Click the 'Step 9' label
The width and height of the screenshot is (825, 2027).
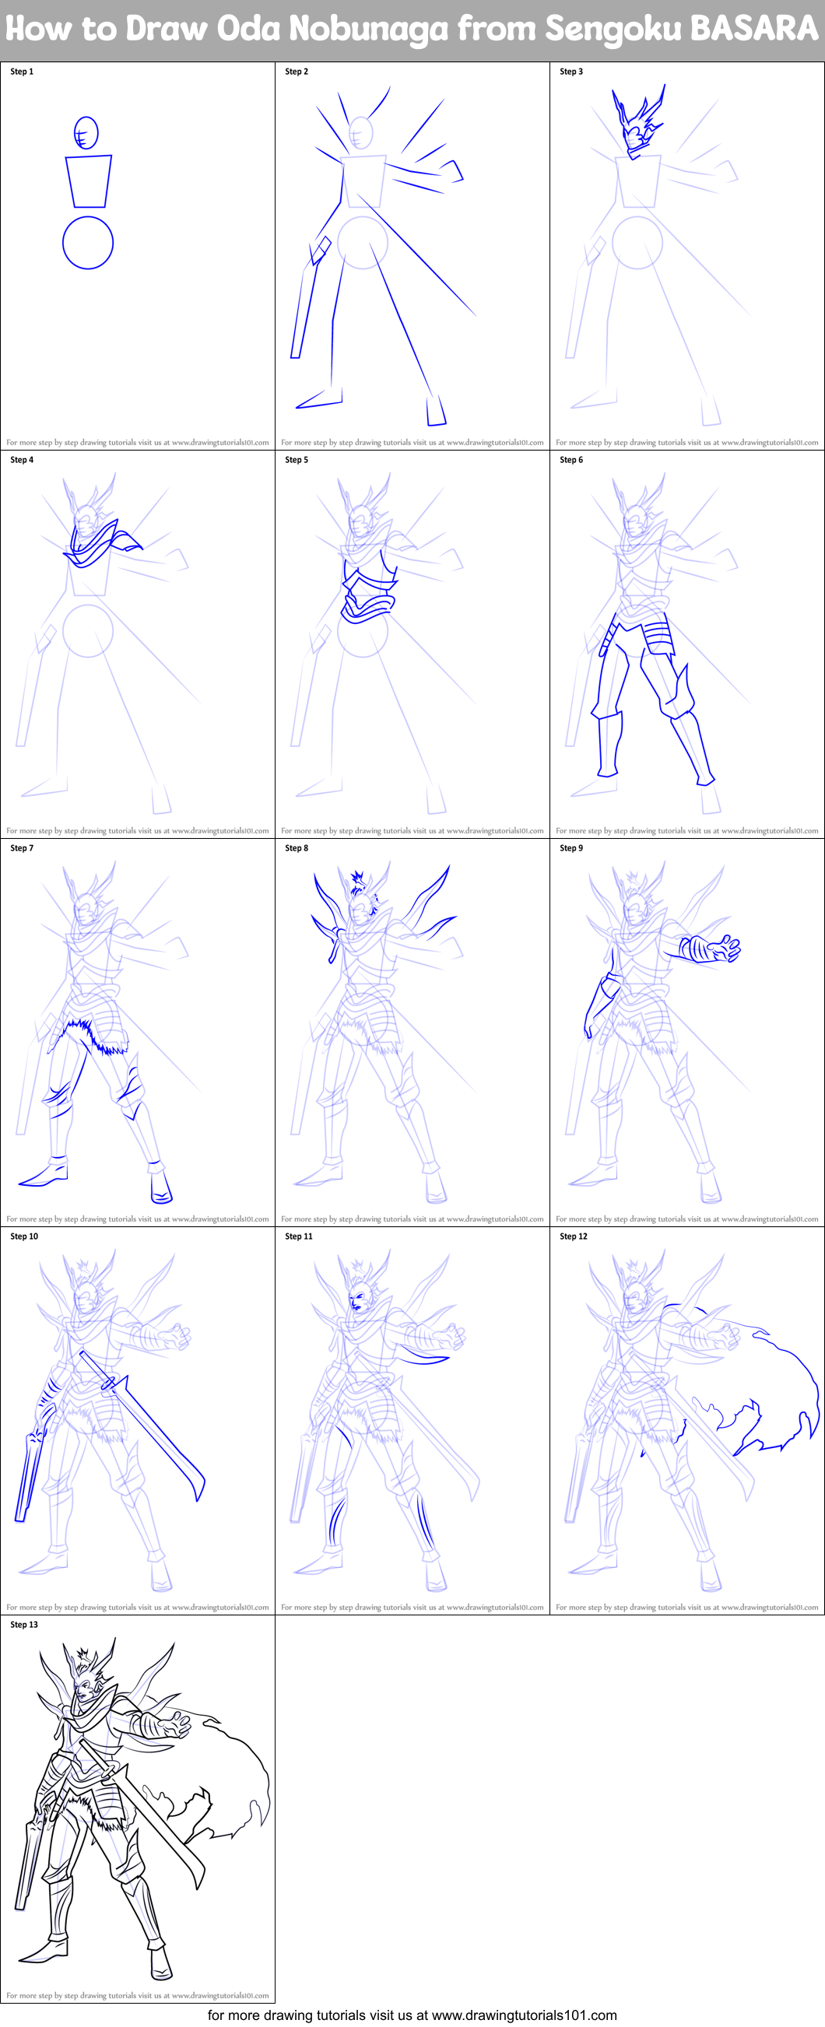pyautogui.click(x=571, y=848)
